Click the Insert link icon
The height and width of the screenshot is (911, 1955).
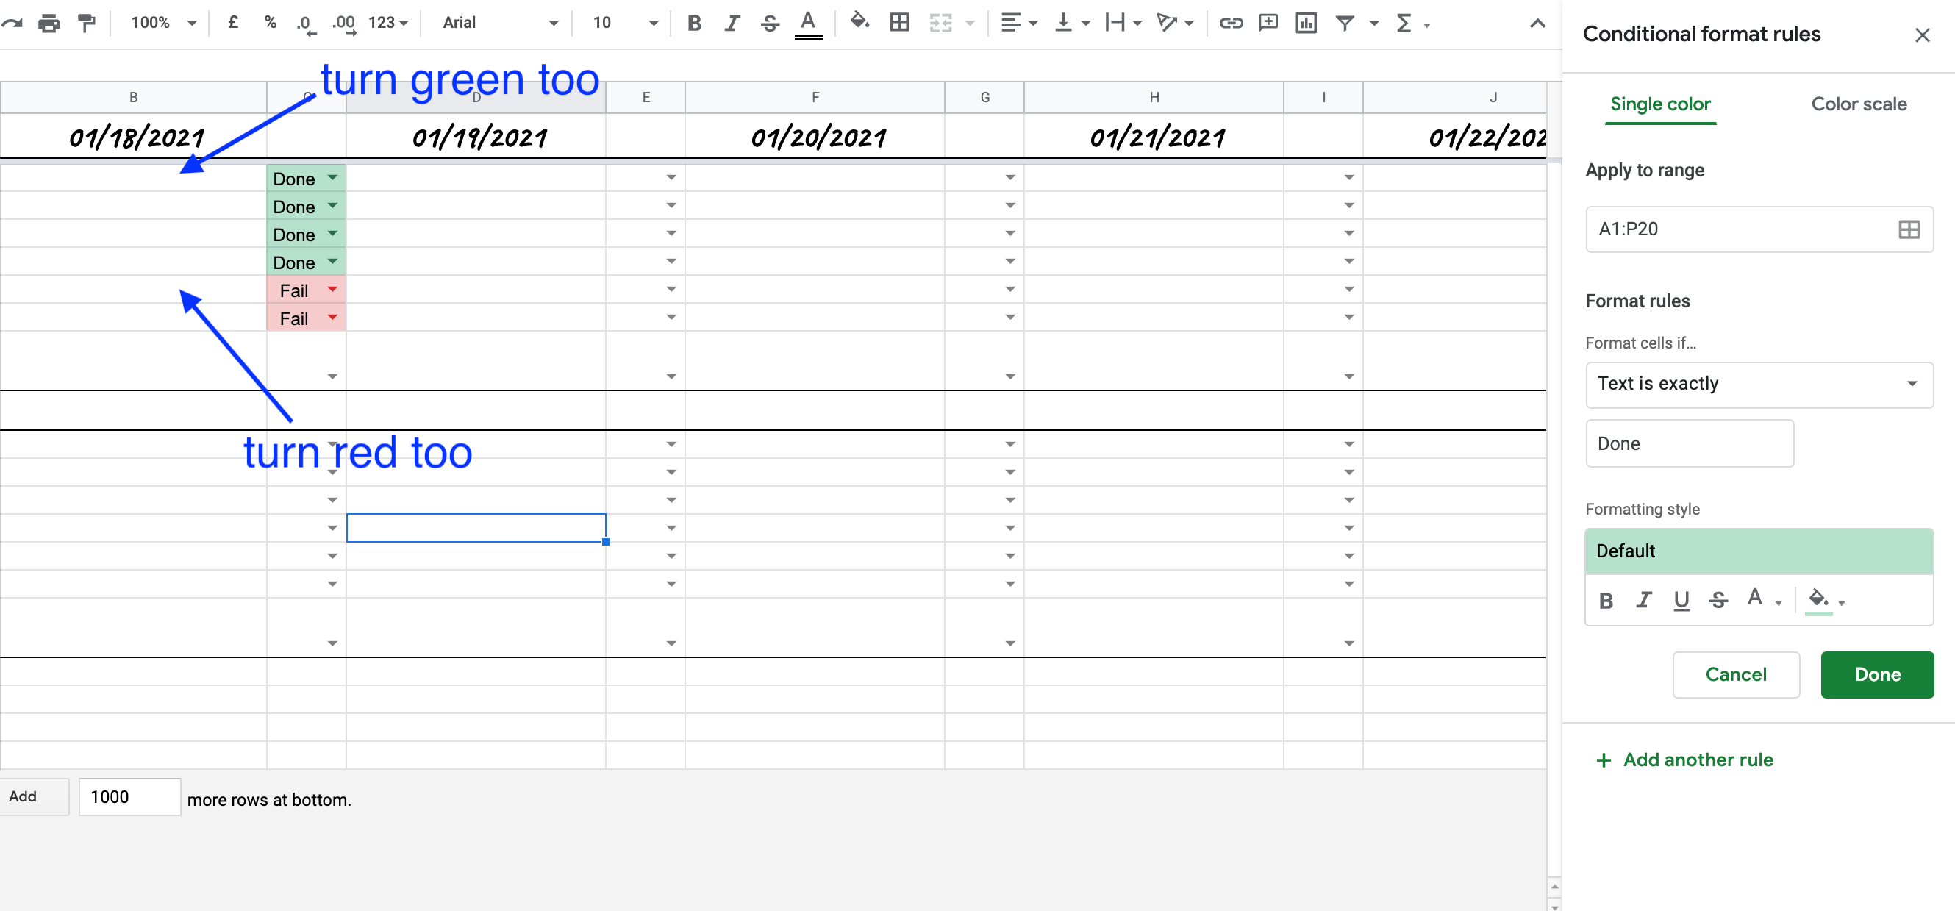coord(1231,23)
